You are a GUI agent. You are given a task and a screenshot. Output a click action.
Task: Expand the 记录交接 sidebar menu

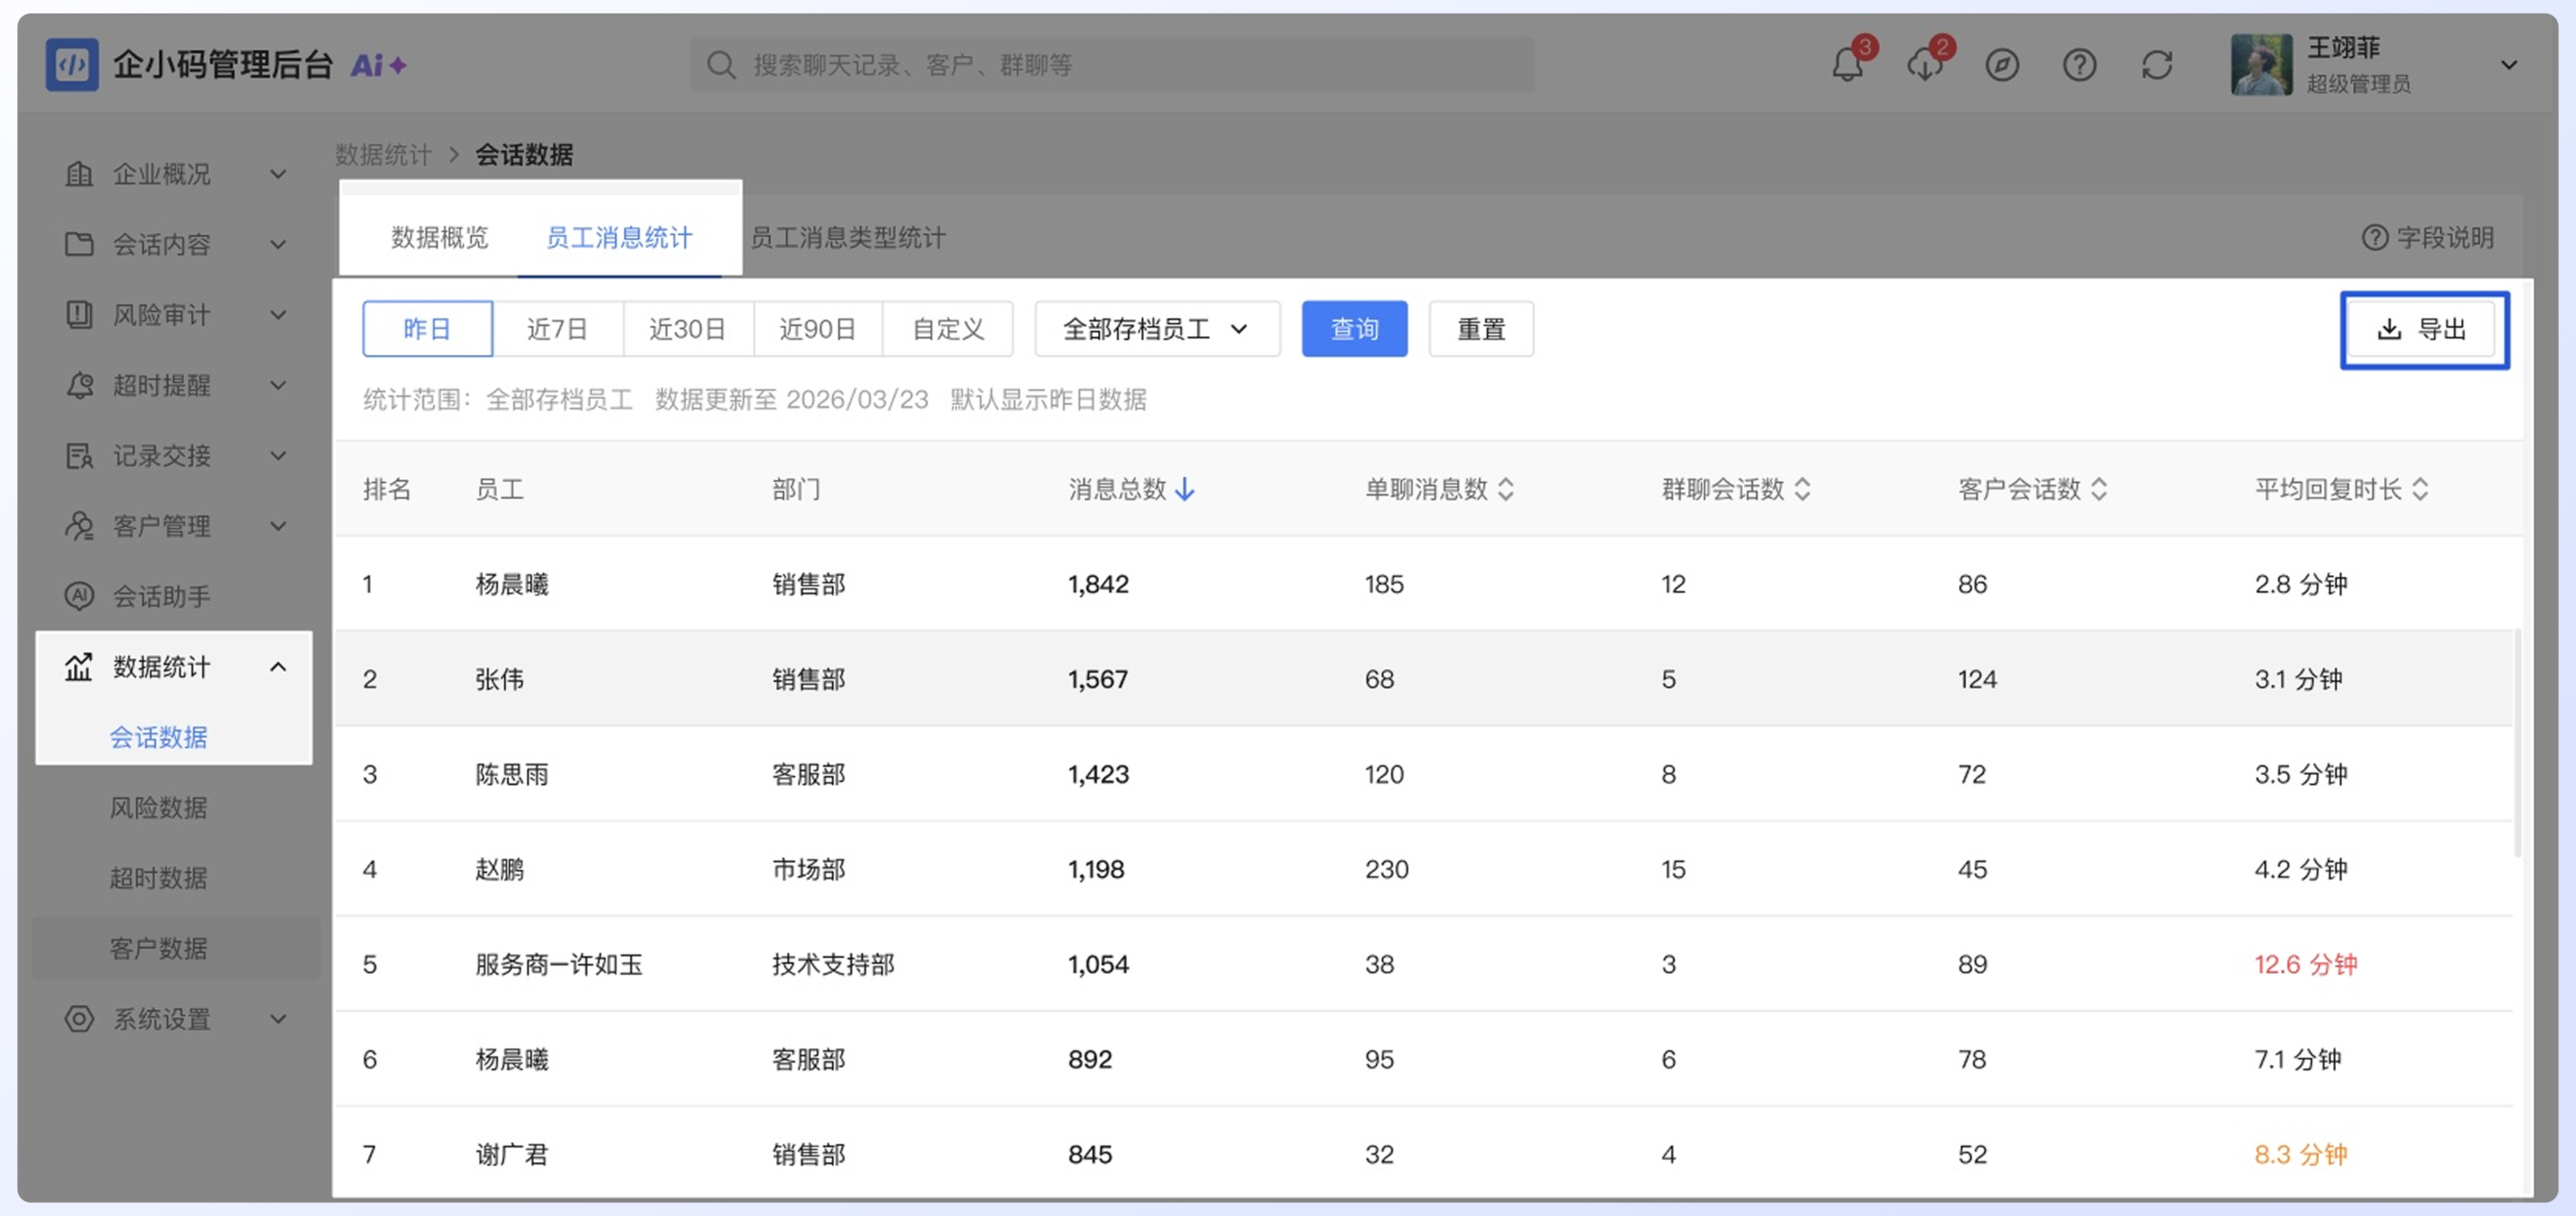point(175,456)
